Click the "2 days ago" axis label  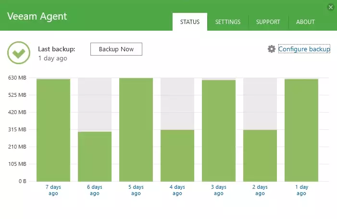pos(260,190)
